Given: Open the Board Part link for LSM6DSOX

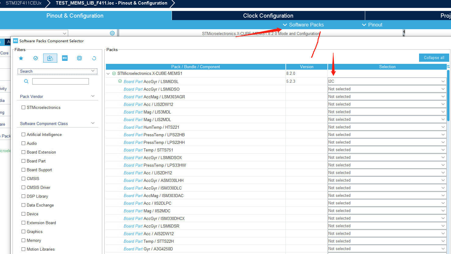Looking at the screenshot, I should point(133,158).
